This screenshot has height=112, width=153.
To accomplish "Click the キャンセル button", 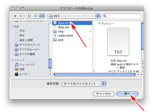I will pos(104,94).
